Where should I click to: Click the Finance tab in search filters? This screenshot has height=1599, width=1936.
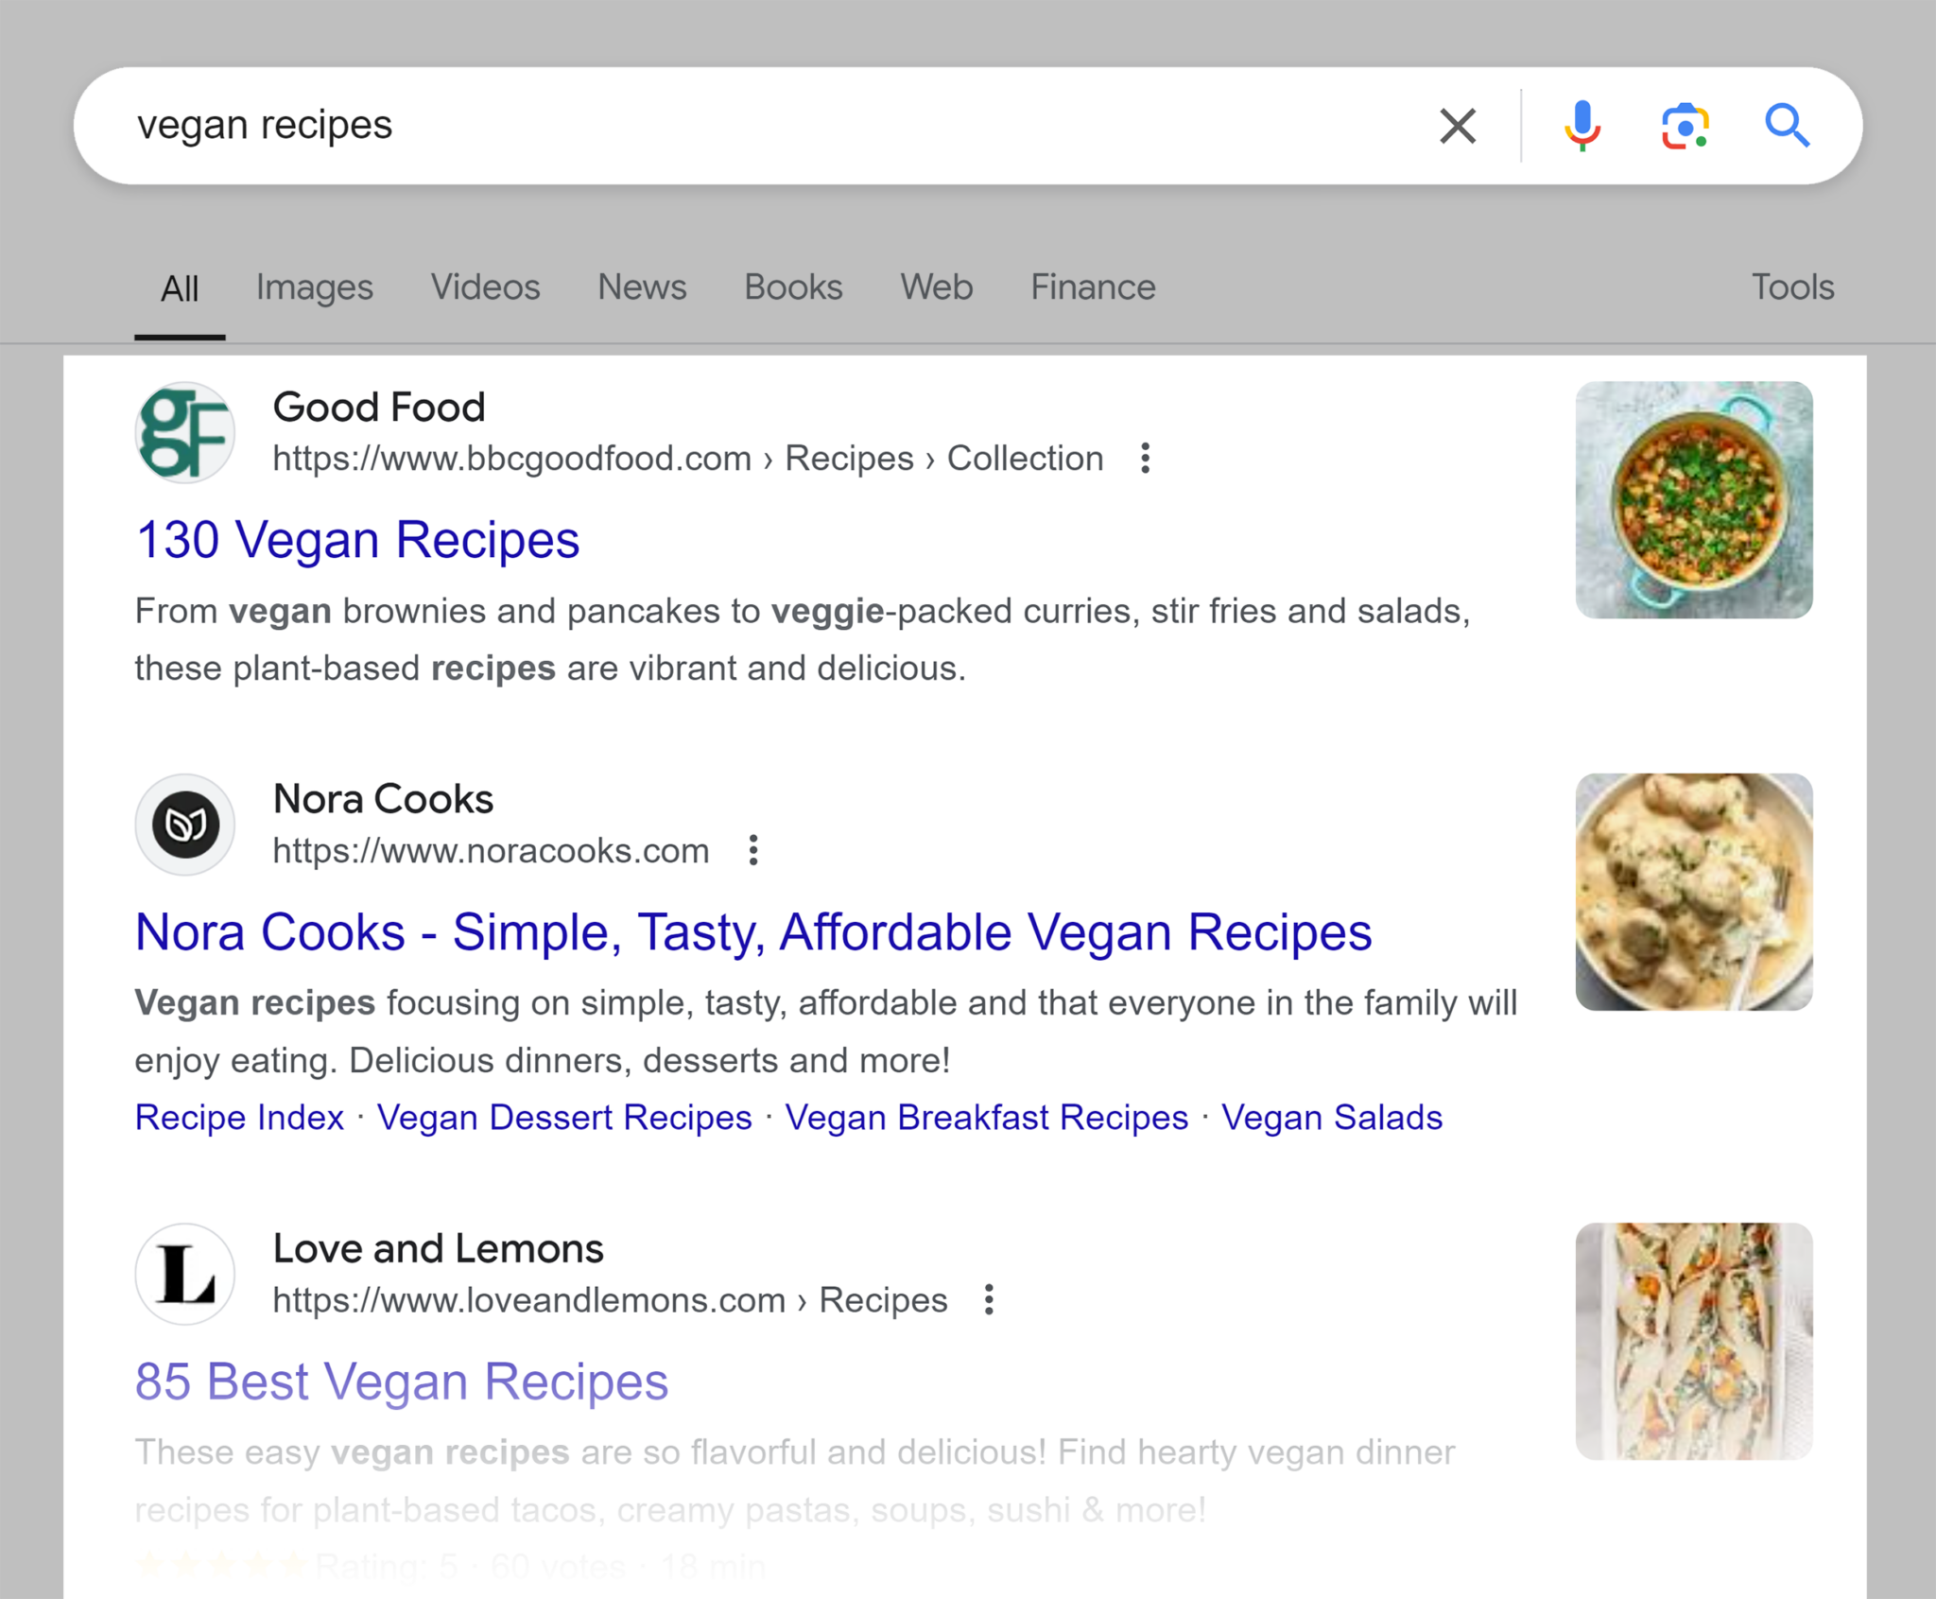tap(1094, 288)
